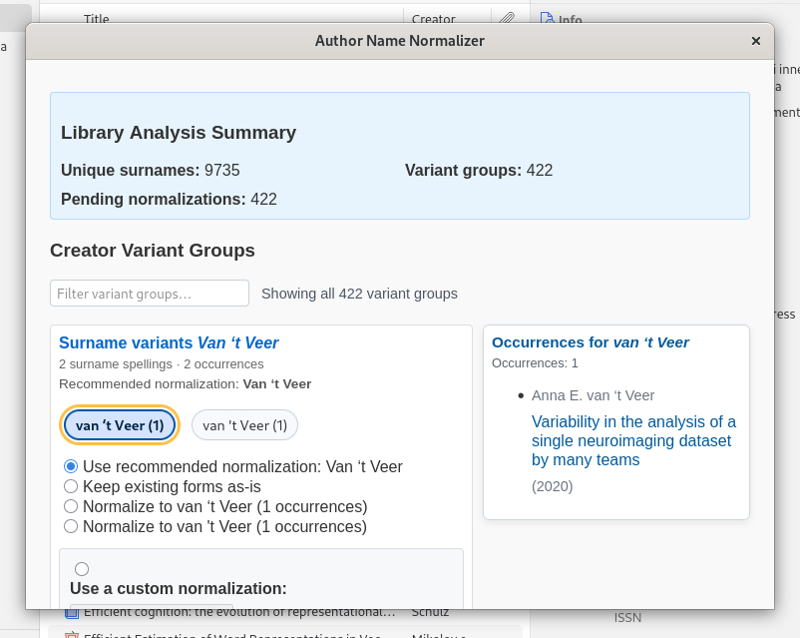
Task: Select the custom normalization radio button
Action: [x=82, y=569]
